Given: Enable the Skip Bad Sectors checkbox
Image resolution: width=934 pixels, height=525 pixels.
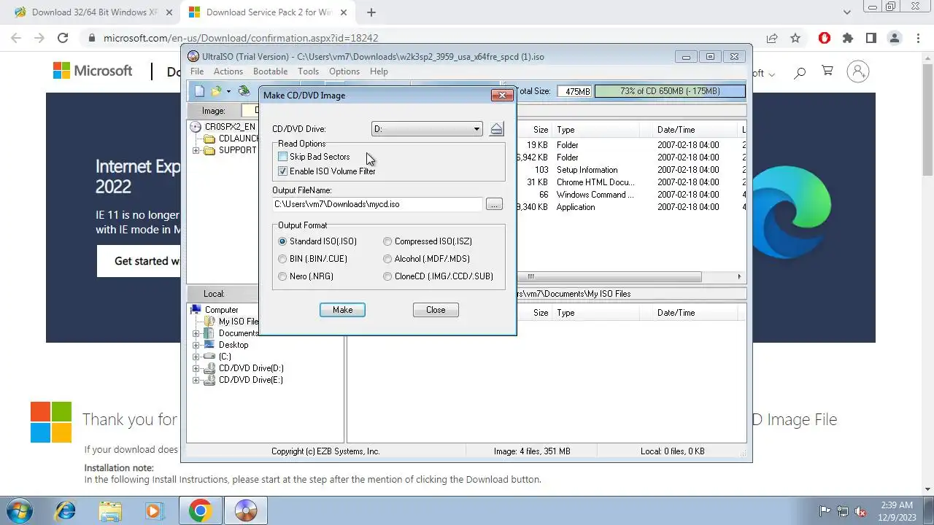Looking at the screenshot, I should (283, 157).
